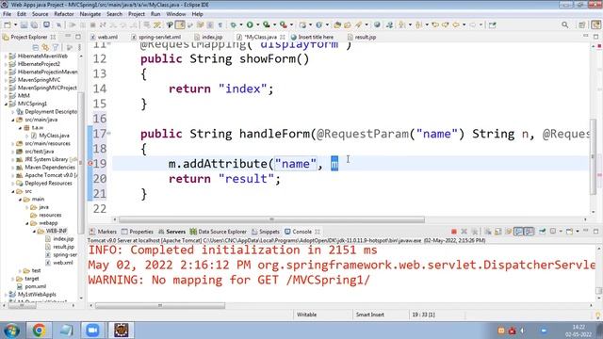Click the External Tools run icon
This screenshot has width=603, height=339.
(x=283, y=25)
